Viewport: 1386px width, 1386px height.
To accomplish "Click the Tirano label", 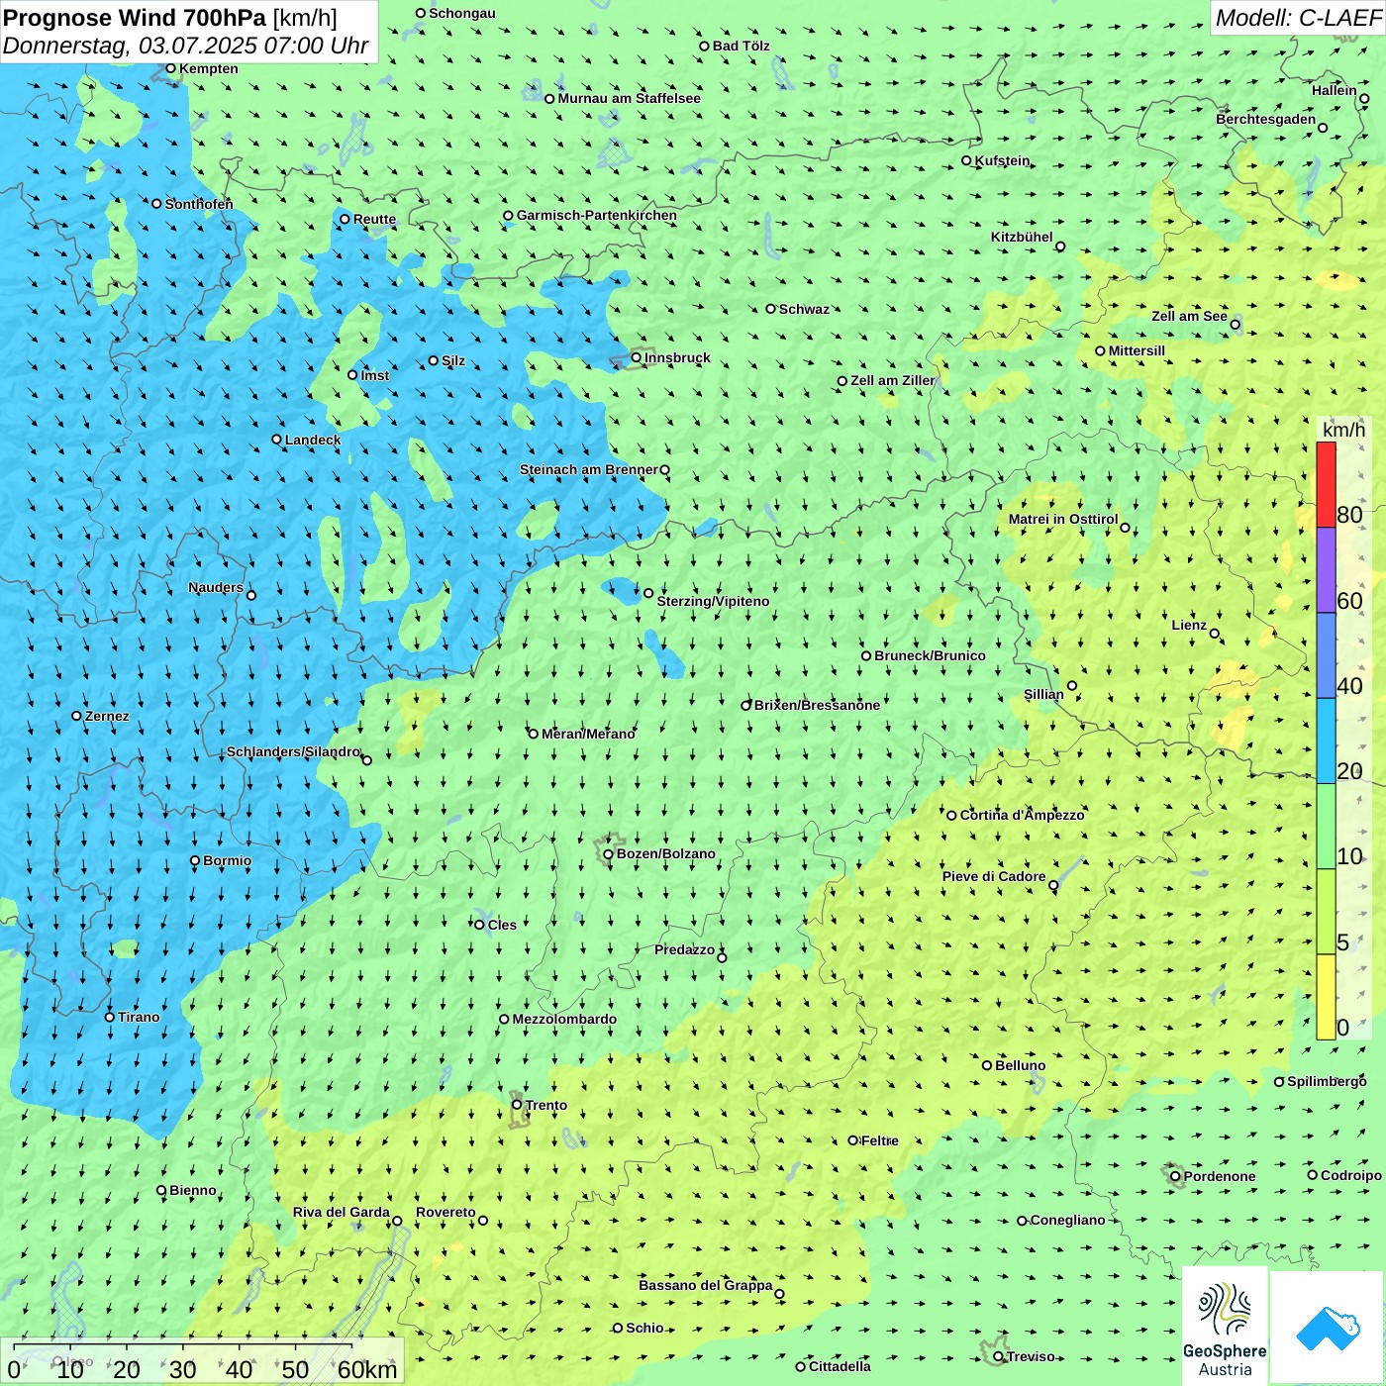I will (139, 1017).
